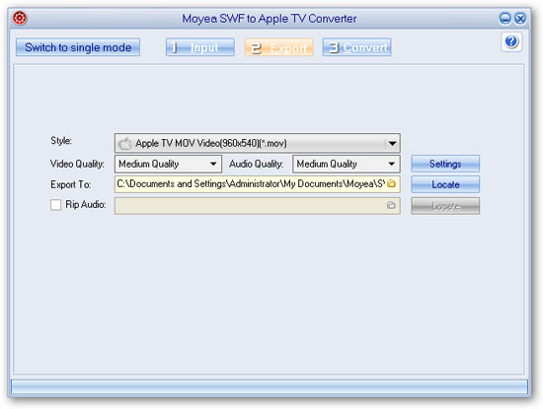This screenshot has width=543, height=409.
Task: Select the step 2 Export tab
Action: (x=279, y=47)
